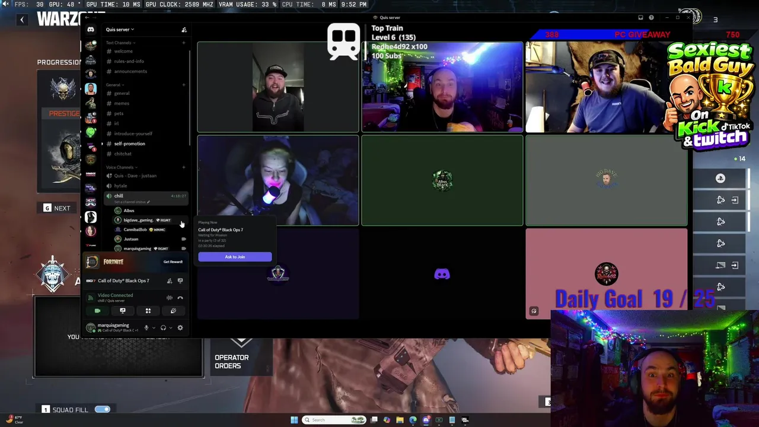Image resolution: width=759 pixels, height=427 pixels.
Task: Collapse the General category
Action: point(115,85)
